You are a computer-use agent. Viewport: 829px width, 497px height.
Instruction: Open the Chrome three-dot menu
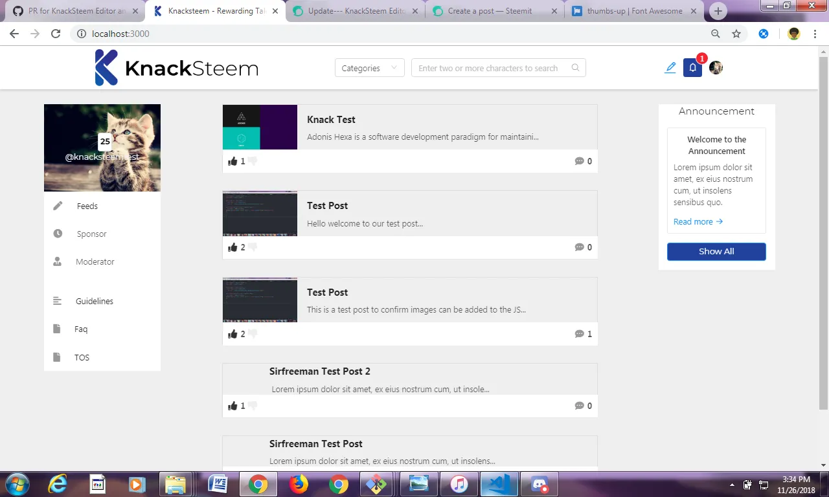(x=815, y=34)
